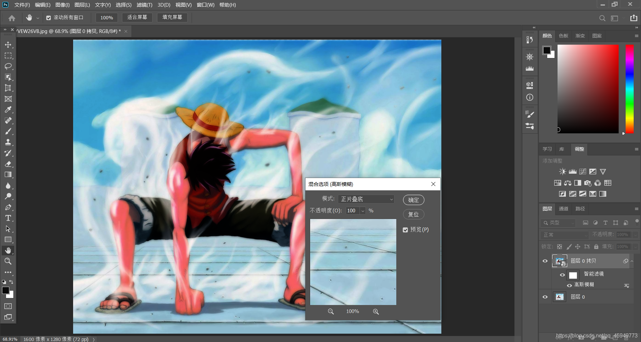641x342 pixels.
Task: Select the Dodge tool
Action: (x=8, y=196)
